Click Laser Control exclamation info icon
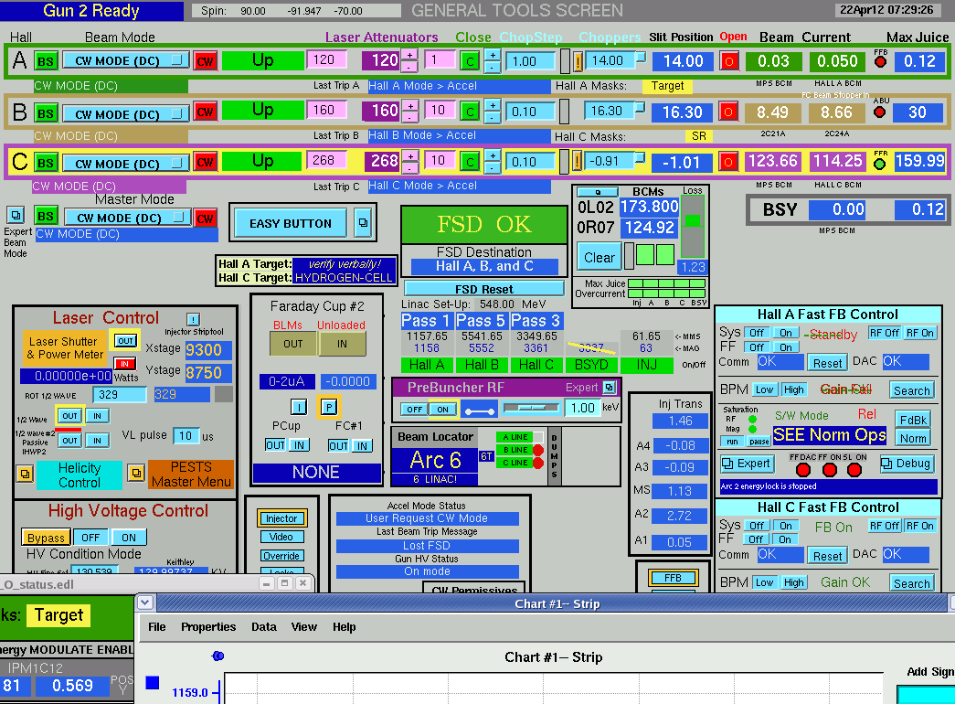This screenshot has width=955, height=704. (x=193, y=319)
